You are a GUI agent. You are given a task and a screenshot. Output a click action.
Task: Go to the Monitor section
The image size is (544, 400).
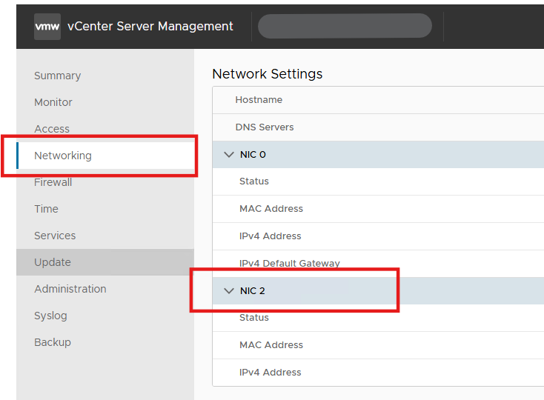[53, 102]
